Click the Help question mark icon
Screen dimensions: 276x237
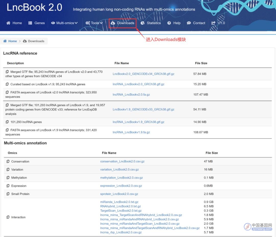[x=169, y=23]
